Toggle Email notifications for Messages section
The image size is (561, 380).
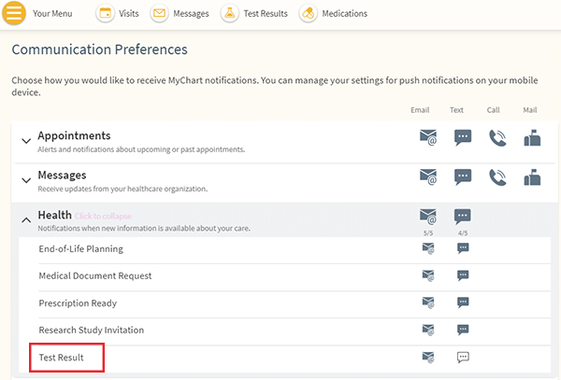pos(428,177)
